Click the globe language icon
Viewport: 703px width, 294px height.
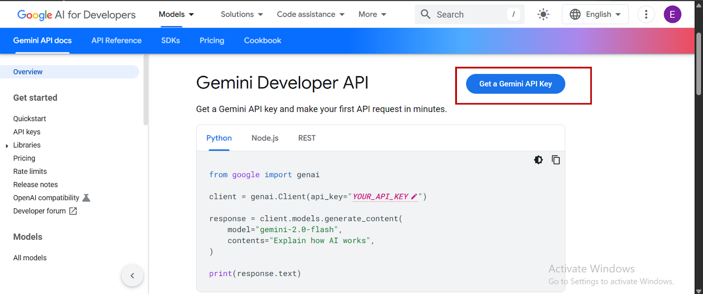[x=575, y=14]
